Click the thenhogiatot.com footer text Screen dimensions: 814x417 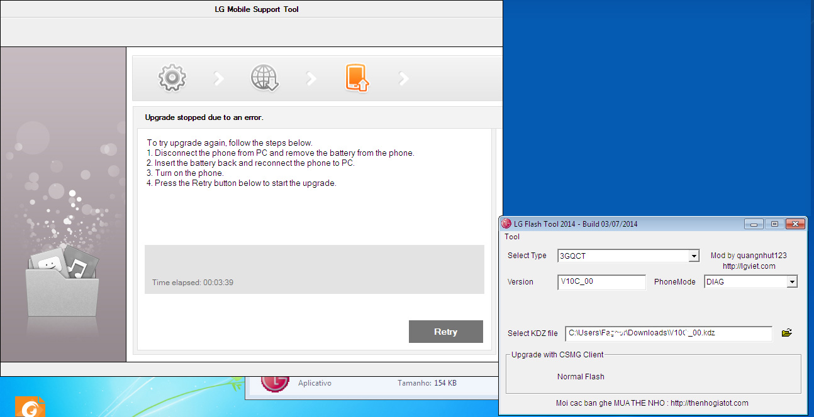[x=652, y=403]
